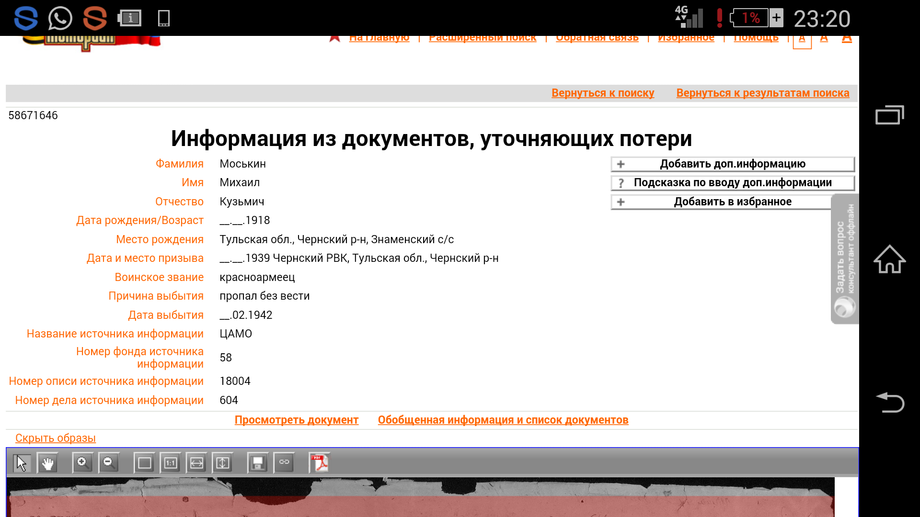Viewport: 920px width, 517px height.
Task: Fit document to width
Action: coord(196,463)
